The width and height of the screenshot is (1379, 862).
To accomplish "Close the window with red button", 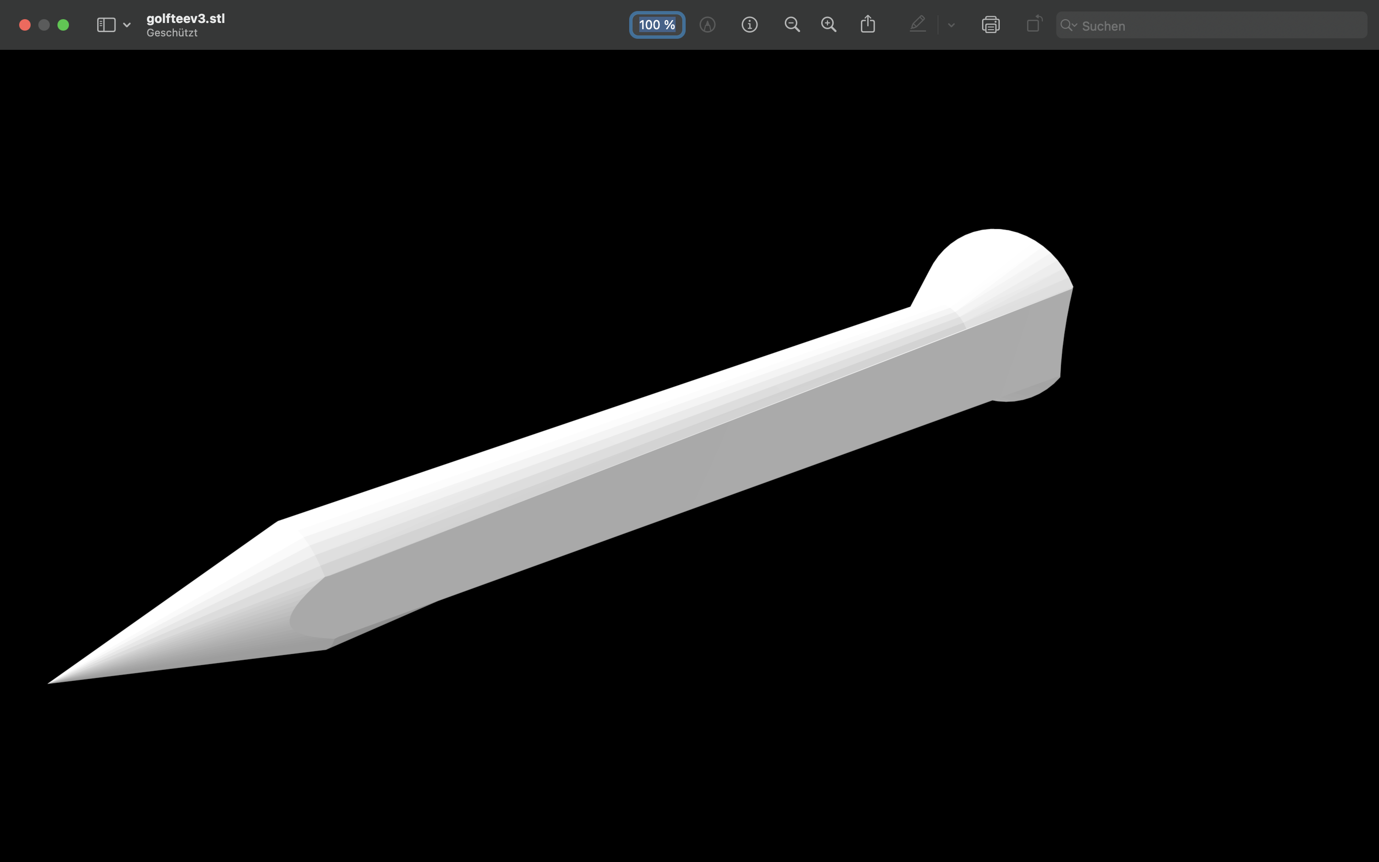I will (24, 25).
